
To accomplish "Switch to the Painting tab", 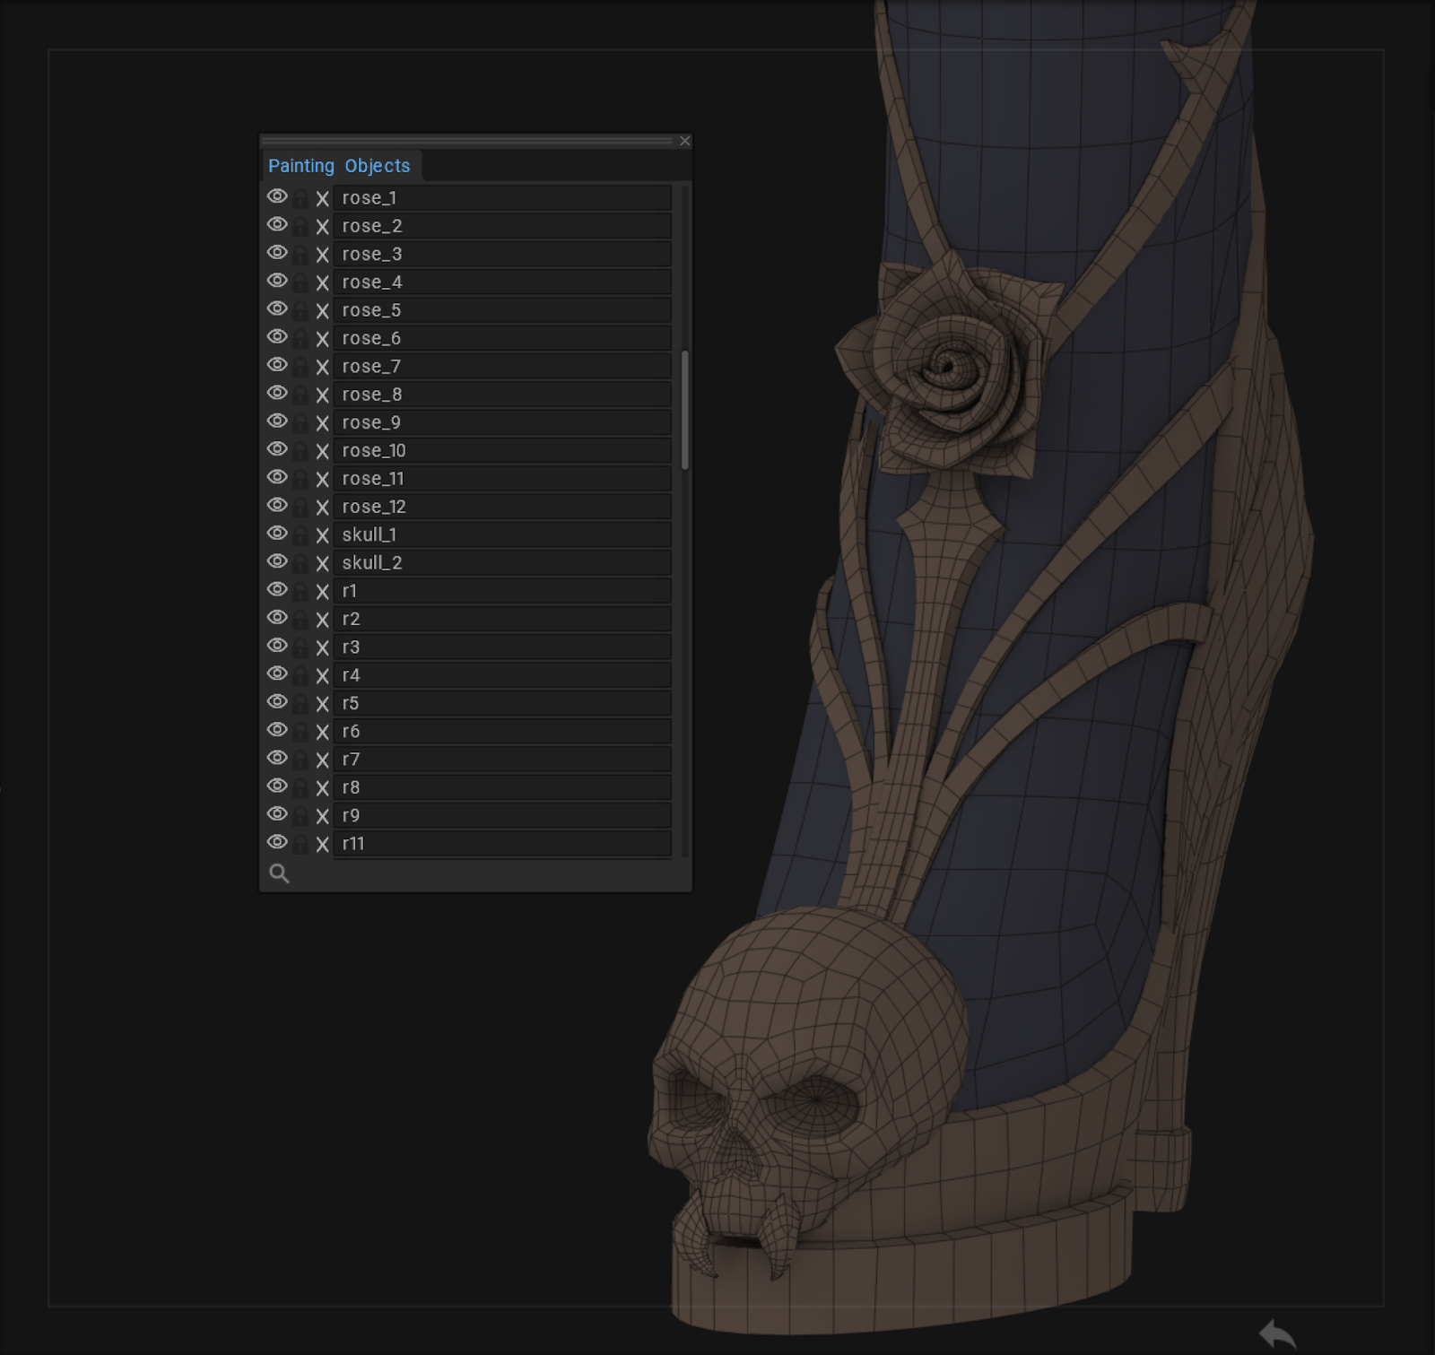I will (x=300, y=166).
